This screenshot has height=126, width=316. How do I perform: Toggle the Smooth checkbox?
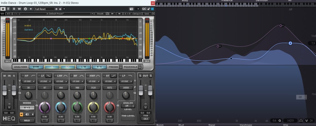[x=107, y=14]
